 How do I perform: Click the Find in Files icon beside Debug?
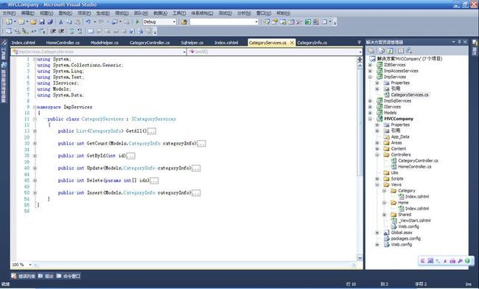pyautogui.click(x=184, y=22)
